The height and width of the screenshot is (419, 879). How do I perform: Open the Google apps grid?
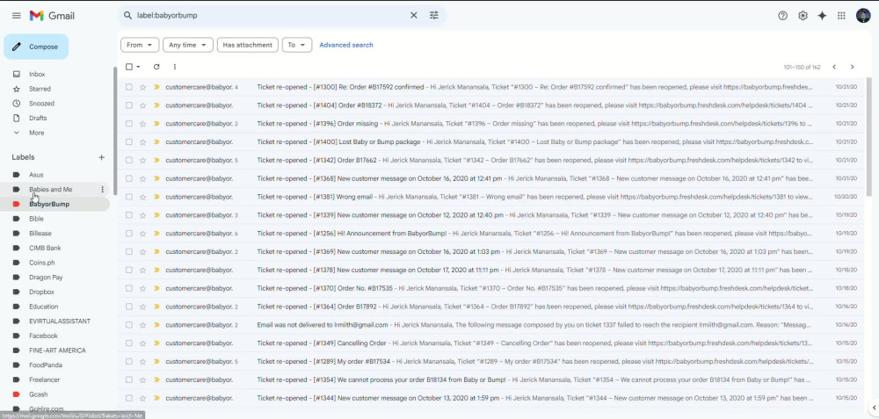841,16
